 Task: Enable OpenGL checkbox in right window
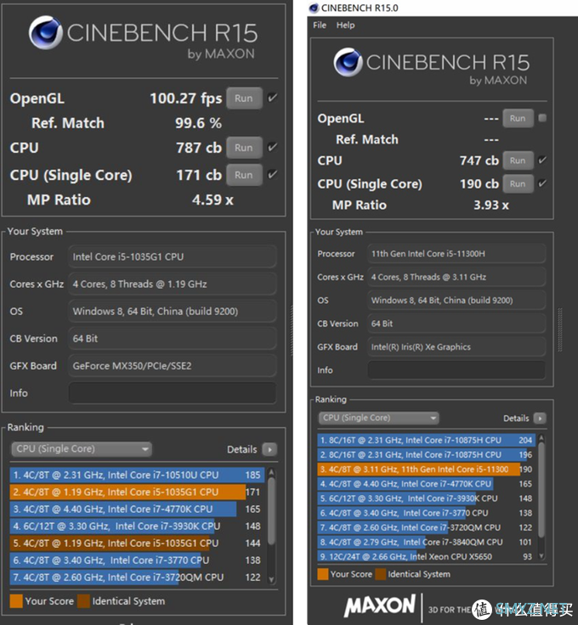click(x=542, y=118)
